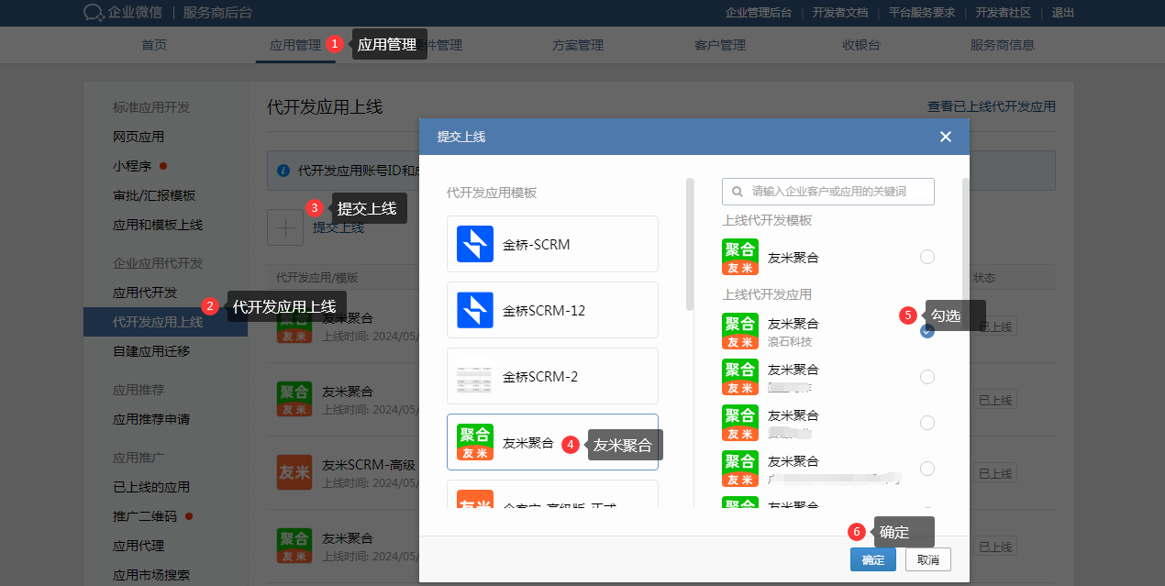Screen dimensions: 1165x586
Task: Select the 金桥SCRM-12 template icon
Action: click(474, 310)
